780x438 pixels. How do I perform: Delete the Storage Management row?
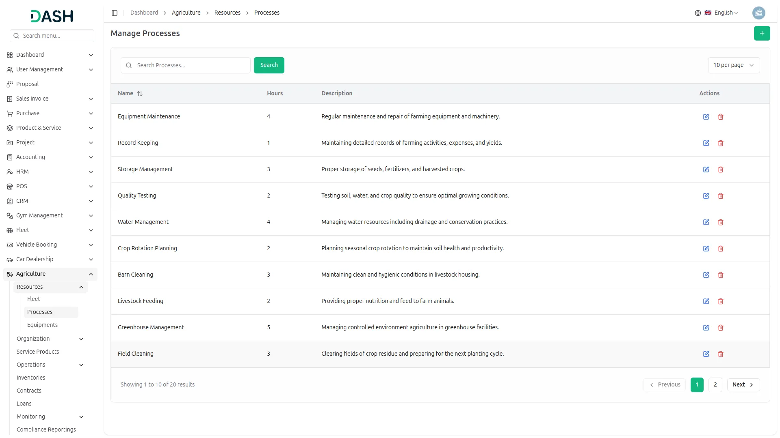click(x=721, y=170)
